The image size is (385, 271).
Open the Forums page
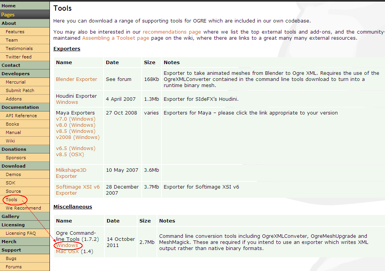click(24, 266)
